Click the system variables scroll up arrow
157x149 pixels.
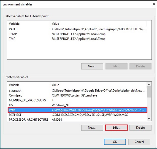(149, 84)
